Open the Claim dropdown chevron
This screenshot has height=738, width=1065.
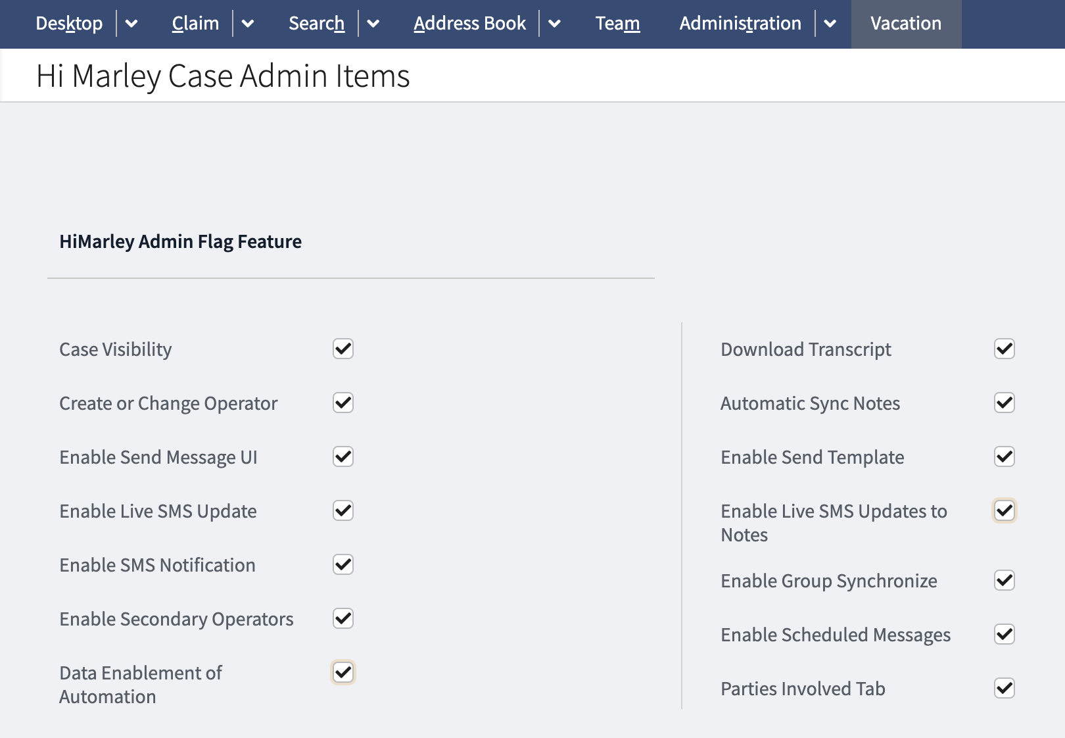coord(248,24)
